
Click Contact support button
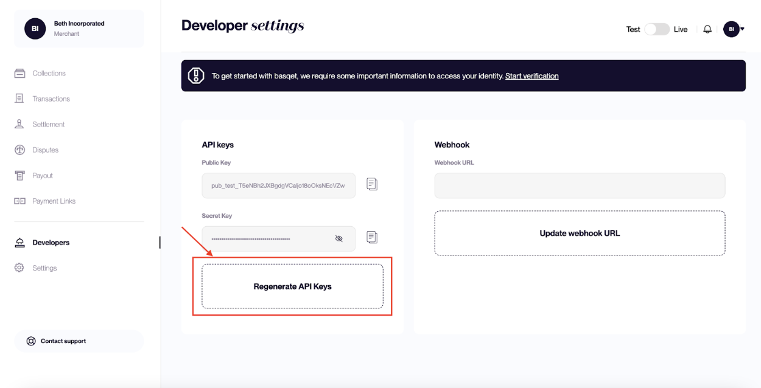click(79, 341)
